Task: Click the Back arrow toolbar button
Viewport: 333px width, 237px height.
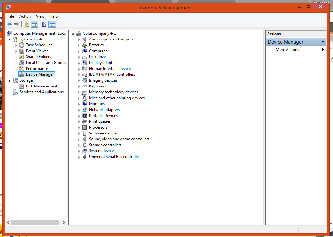Action: 9,24
